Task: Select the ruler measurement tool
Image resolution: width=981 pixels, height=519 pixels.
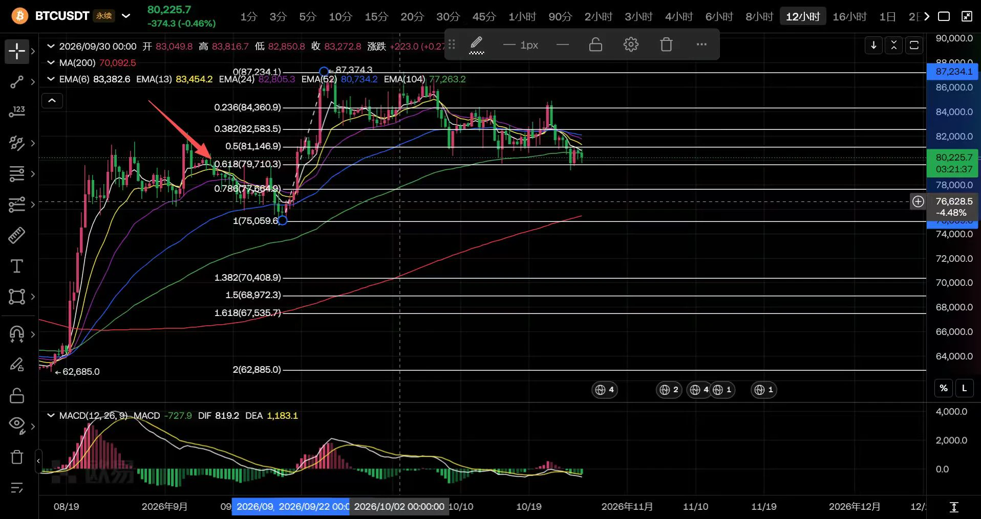Action: [x=17, y=235]
